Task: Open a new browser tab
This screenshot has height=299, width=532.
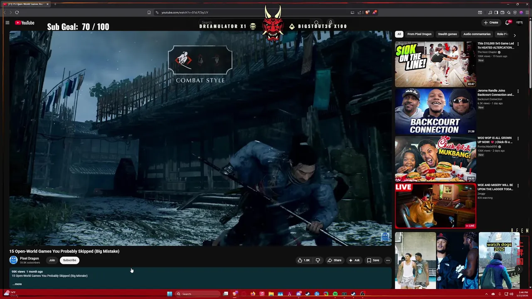Action: click(x=55, y=4)
